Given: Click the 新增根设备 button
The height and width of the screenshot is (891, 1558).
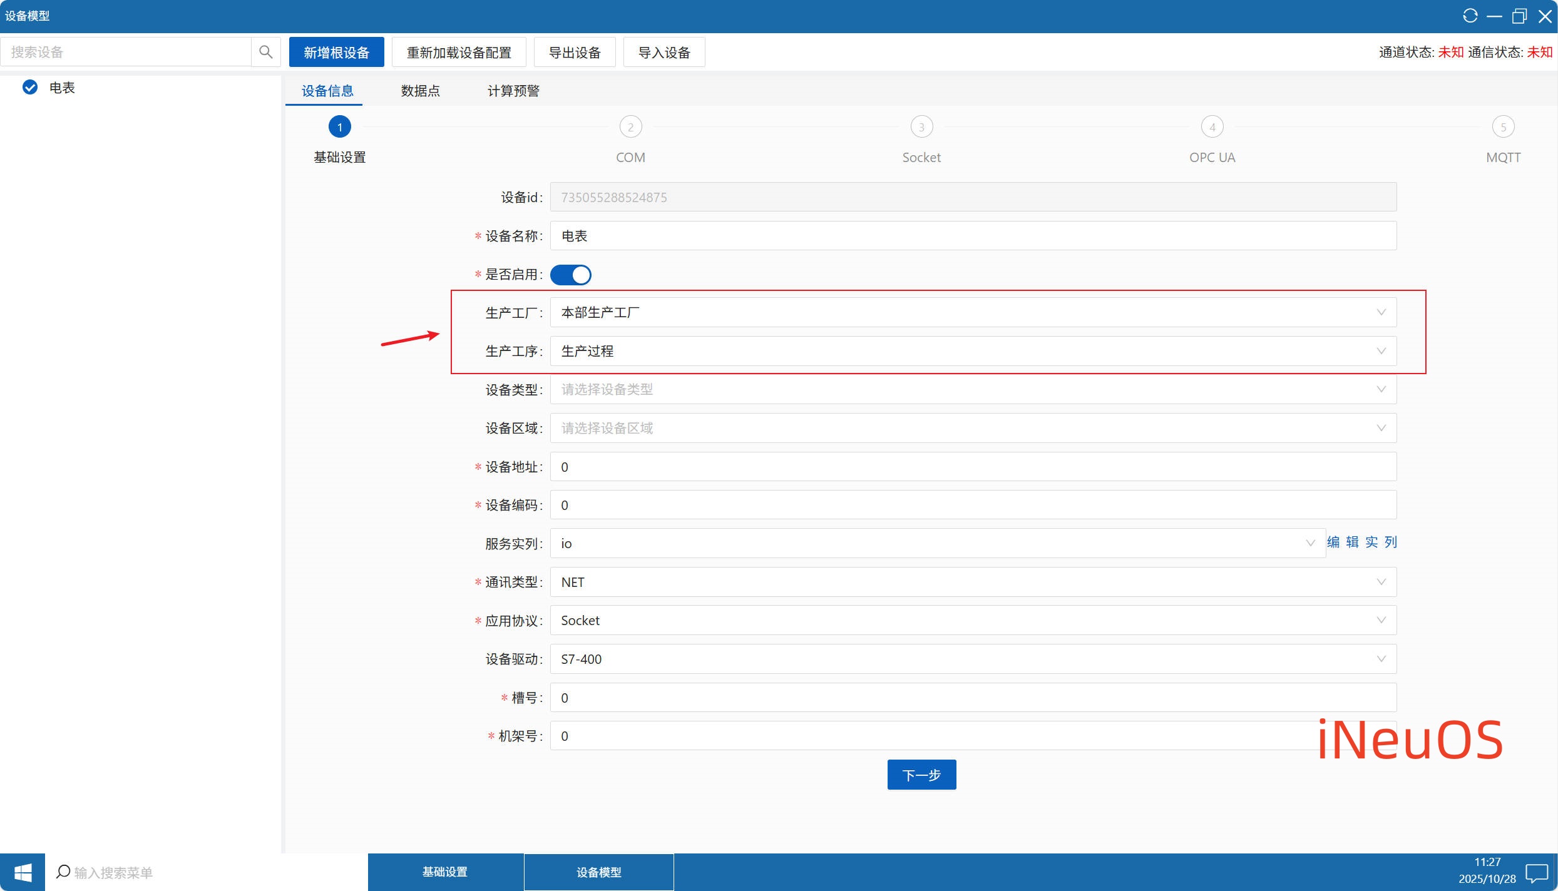Looking at the screenshot, I should click(336, 53).
